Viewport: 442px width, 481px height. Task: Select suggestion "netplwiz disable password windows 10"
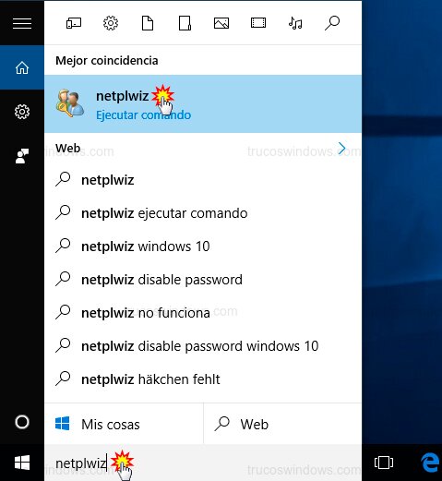(x=203, y=346)
